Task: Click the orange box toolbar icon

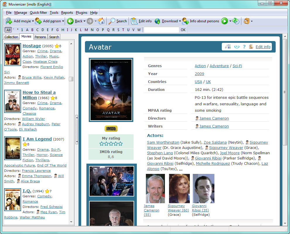Action: [x=247, y=21]
